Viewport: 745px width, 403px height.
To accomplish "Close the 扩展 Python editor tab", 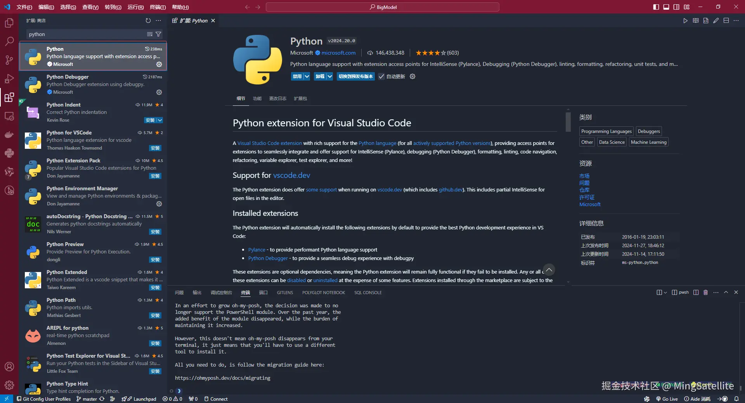I will click(213, 21).
